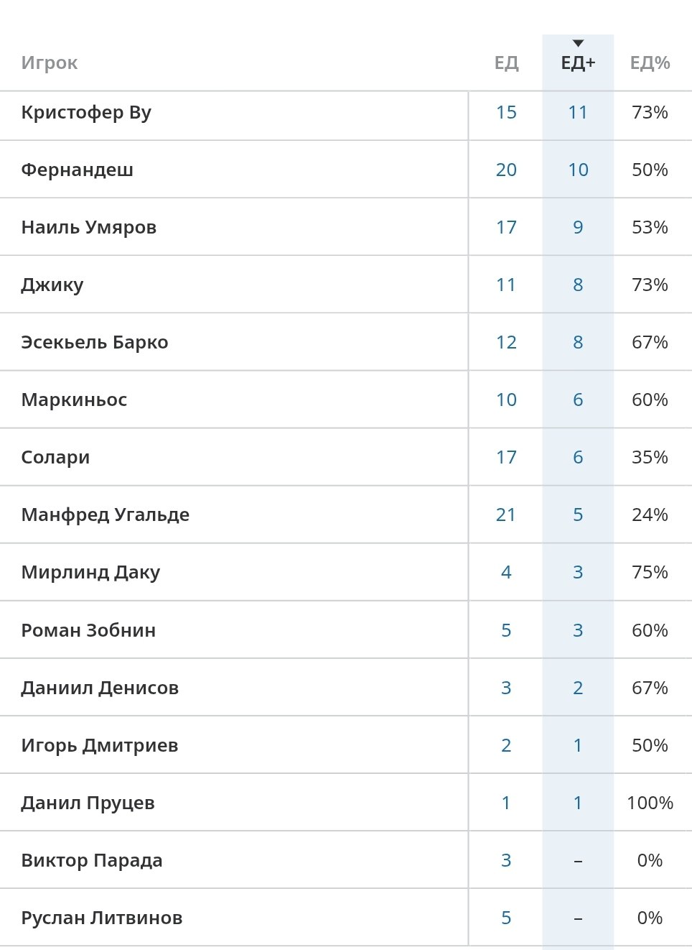Sort by Игрок column header
The width and height of the screenshot is (692, 950).
coord(50,63)
